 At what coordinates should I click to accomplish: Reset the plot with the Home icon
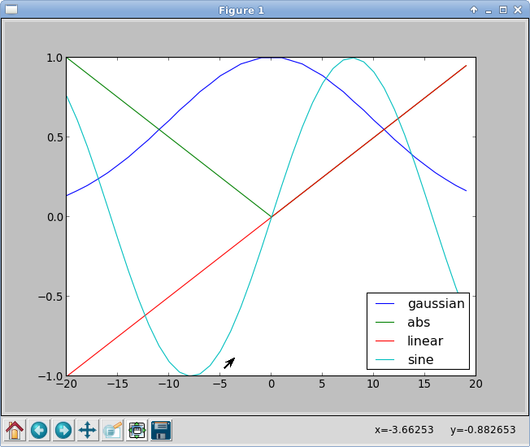tap(15, 430)
